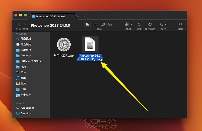Switch to gallery view
The image size is (202, 131).
[110, 24]
